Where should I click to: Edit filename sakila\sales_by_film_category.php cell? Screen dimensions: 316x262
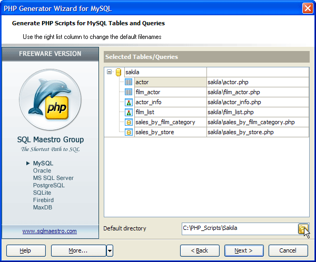pyautogui.click(x=258, y=122)
